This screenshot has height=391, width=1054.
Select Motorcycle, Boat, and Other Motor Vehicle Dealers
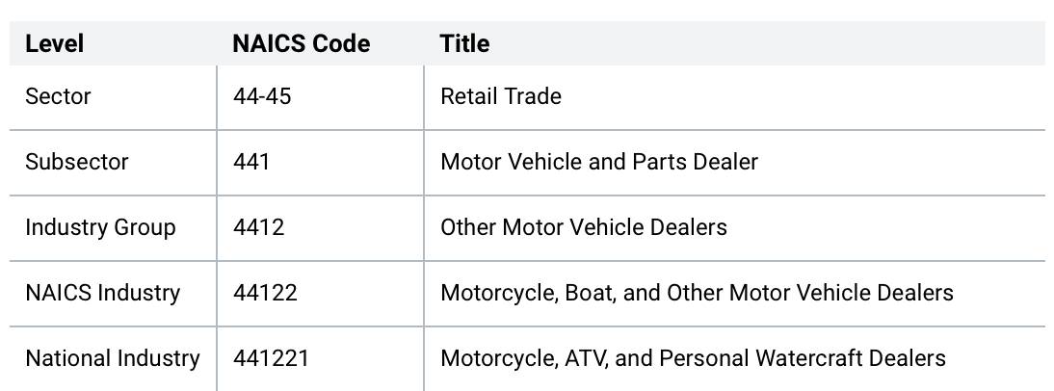click(x=698, y=293)
